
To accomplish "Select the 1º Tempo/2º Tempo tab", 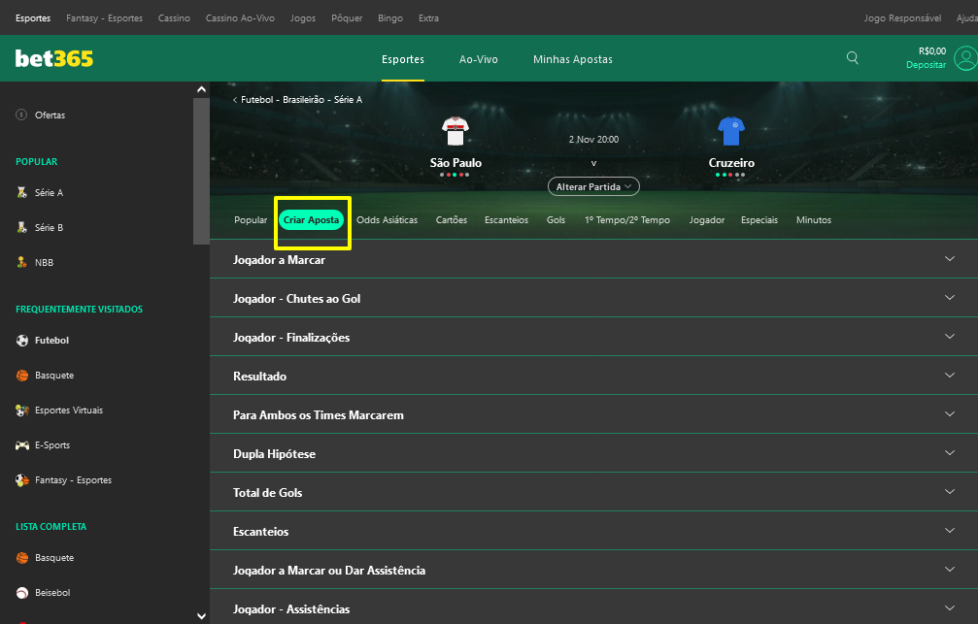I will coord(626,220).
